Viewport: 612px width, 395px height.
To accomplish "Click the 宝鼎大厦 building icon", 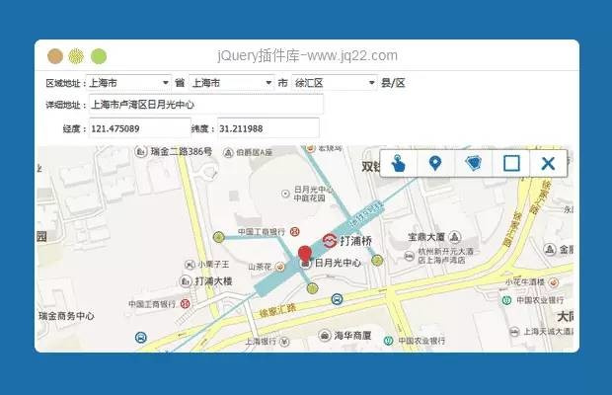I will [x=454, y=237].
